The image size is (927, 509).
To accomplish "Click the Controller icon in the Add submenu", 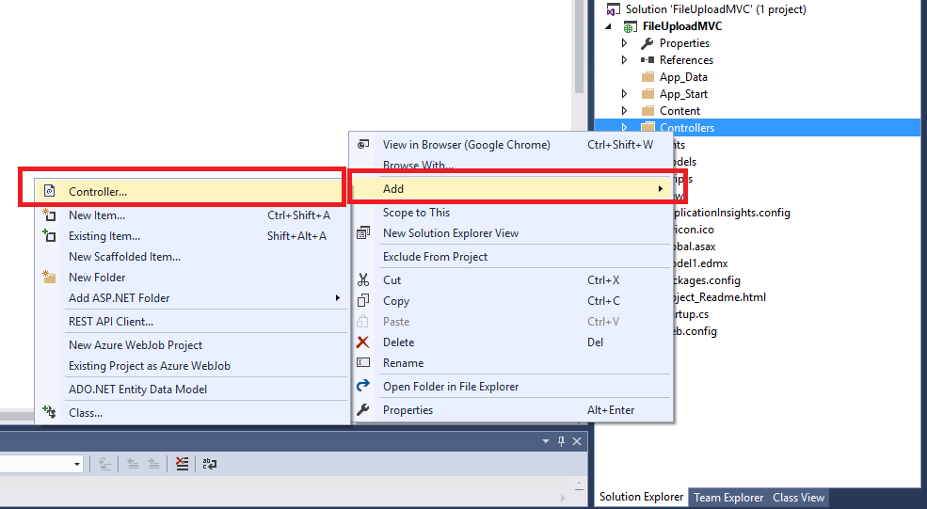I will (x=50, y=191).
